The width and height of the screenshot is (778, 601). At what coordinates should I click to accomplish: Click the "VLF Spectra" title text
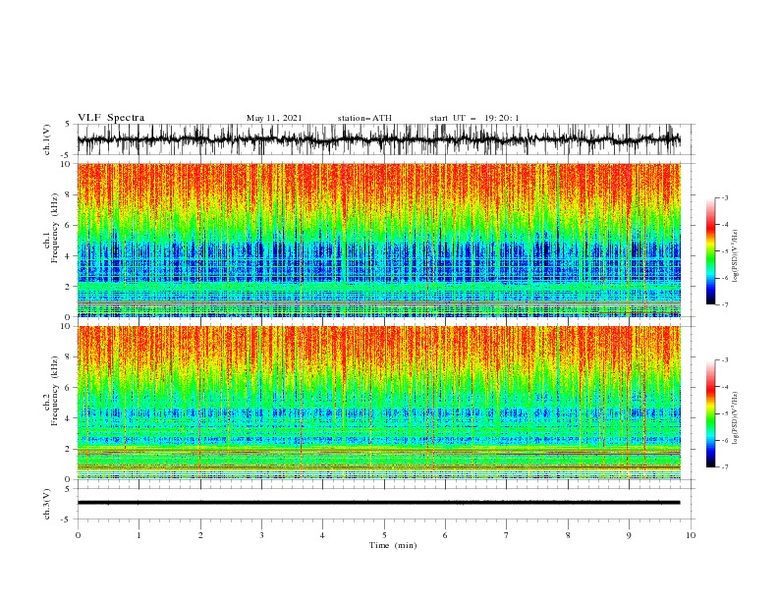(111, 118)
